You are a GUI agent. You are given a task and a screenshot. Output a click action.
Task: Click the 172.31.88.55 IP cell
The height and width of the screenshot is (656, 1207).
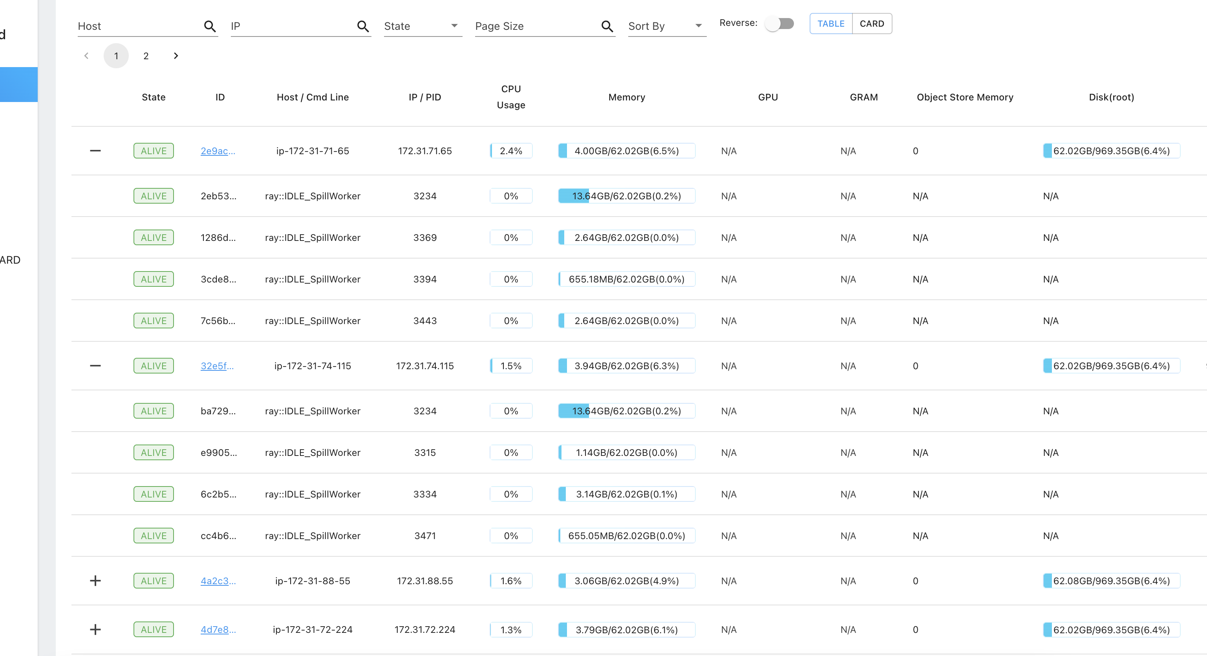pyautogui.click(x=424, y=581)
